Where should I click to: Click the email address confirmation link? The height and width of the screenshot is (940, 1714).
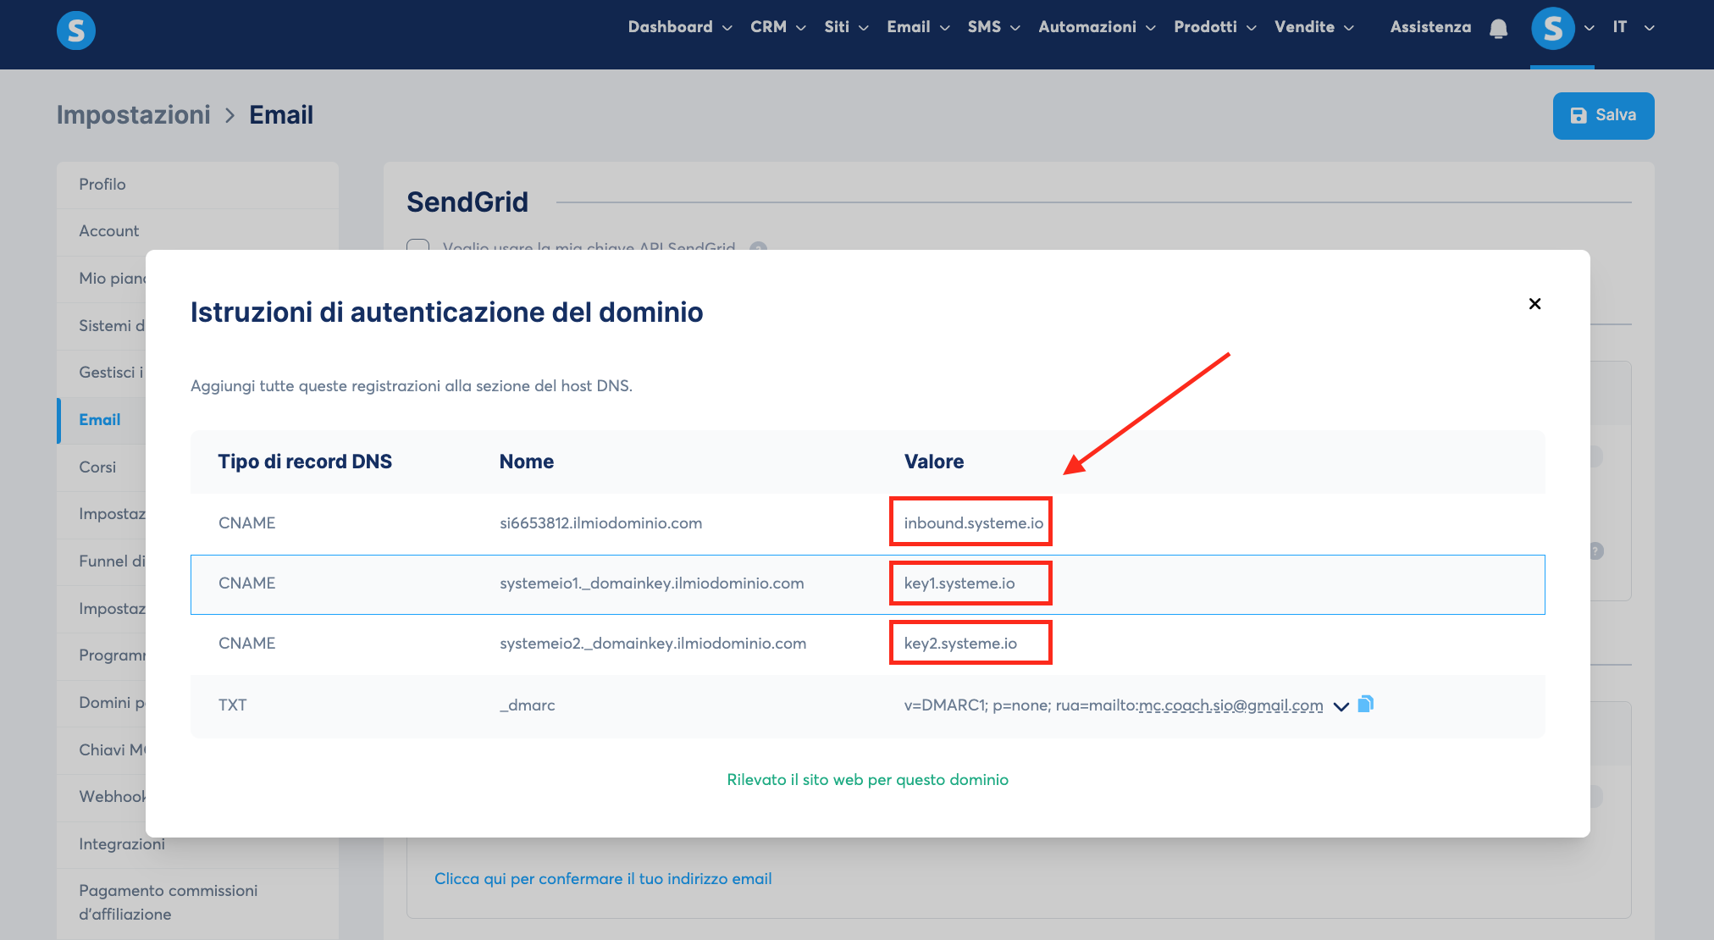pos(603,879)
